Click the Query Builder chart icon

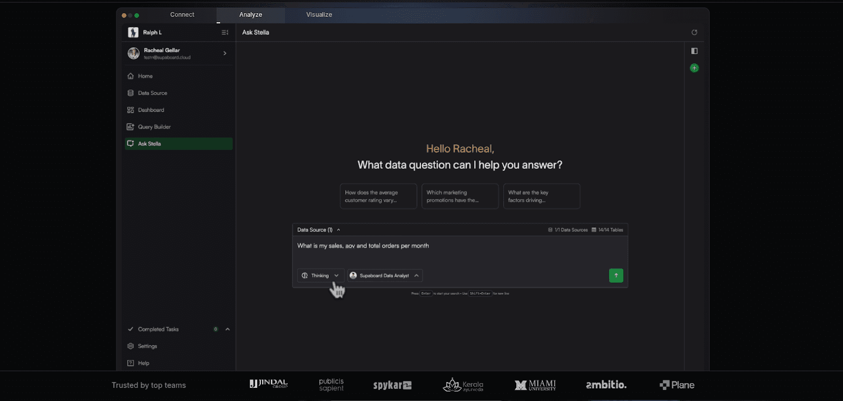pyautogui.click(x=131, y=127)
